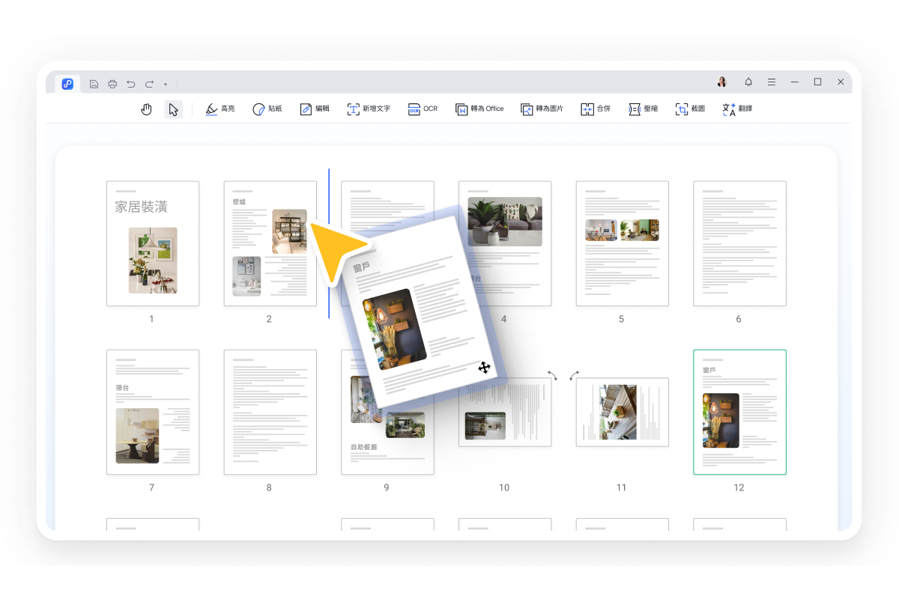Open the quick access dropdown arrow

click(x=165, y=84)
